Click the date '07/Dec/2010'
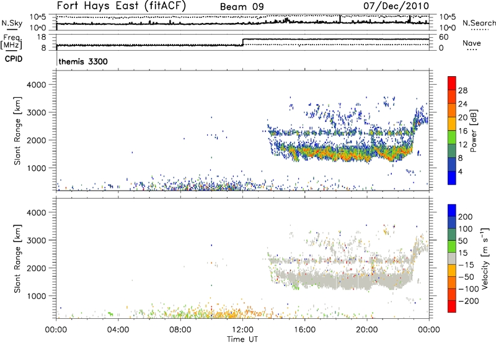The height and width of the screenshot is (343, 496). 396,6
